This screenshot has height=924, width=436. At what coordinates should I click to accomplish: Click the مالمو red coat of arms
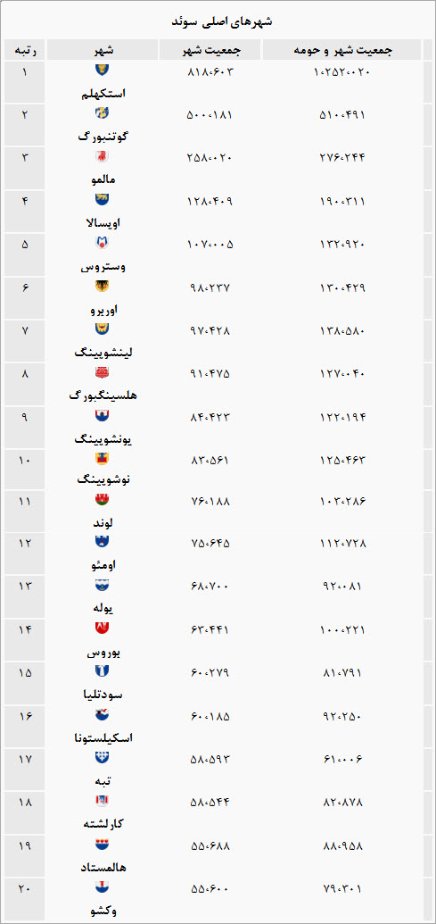[102, 157]
